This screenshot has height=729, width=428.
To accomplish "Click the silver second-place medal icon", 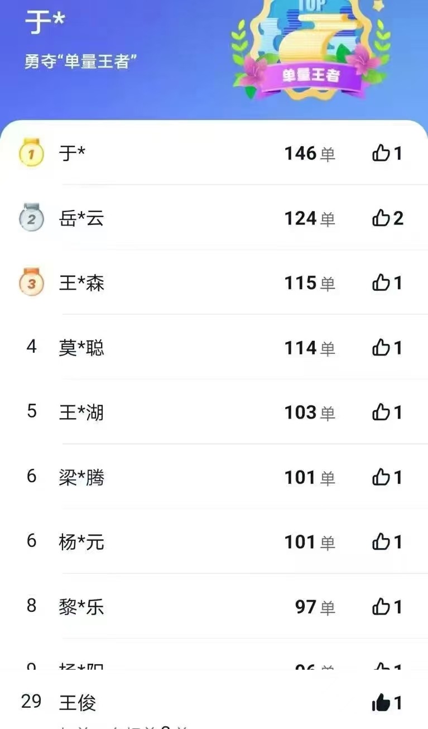I will click(x=31, y=218).
